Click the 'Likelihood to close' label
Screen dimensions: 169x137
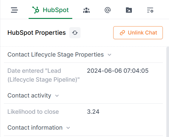(x=33, y=112)
